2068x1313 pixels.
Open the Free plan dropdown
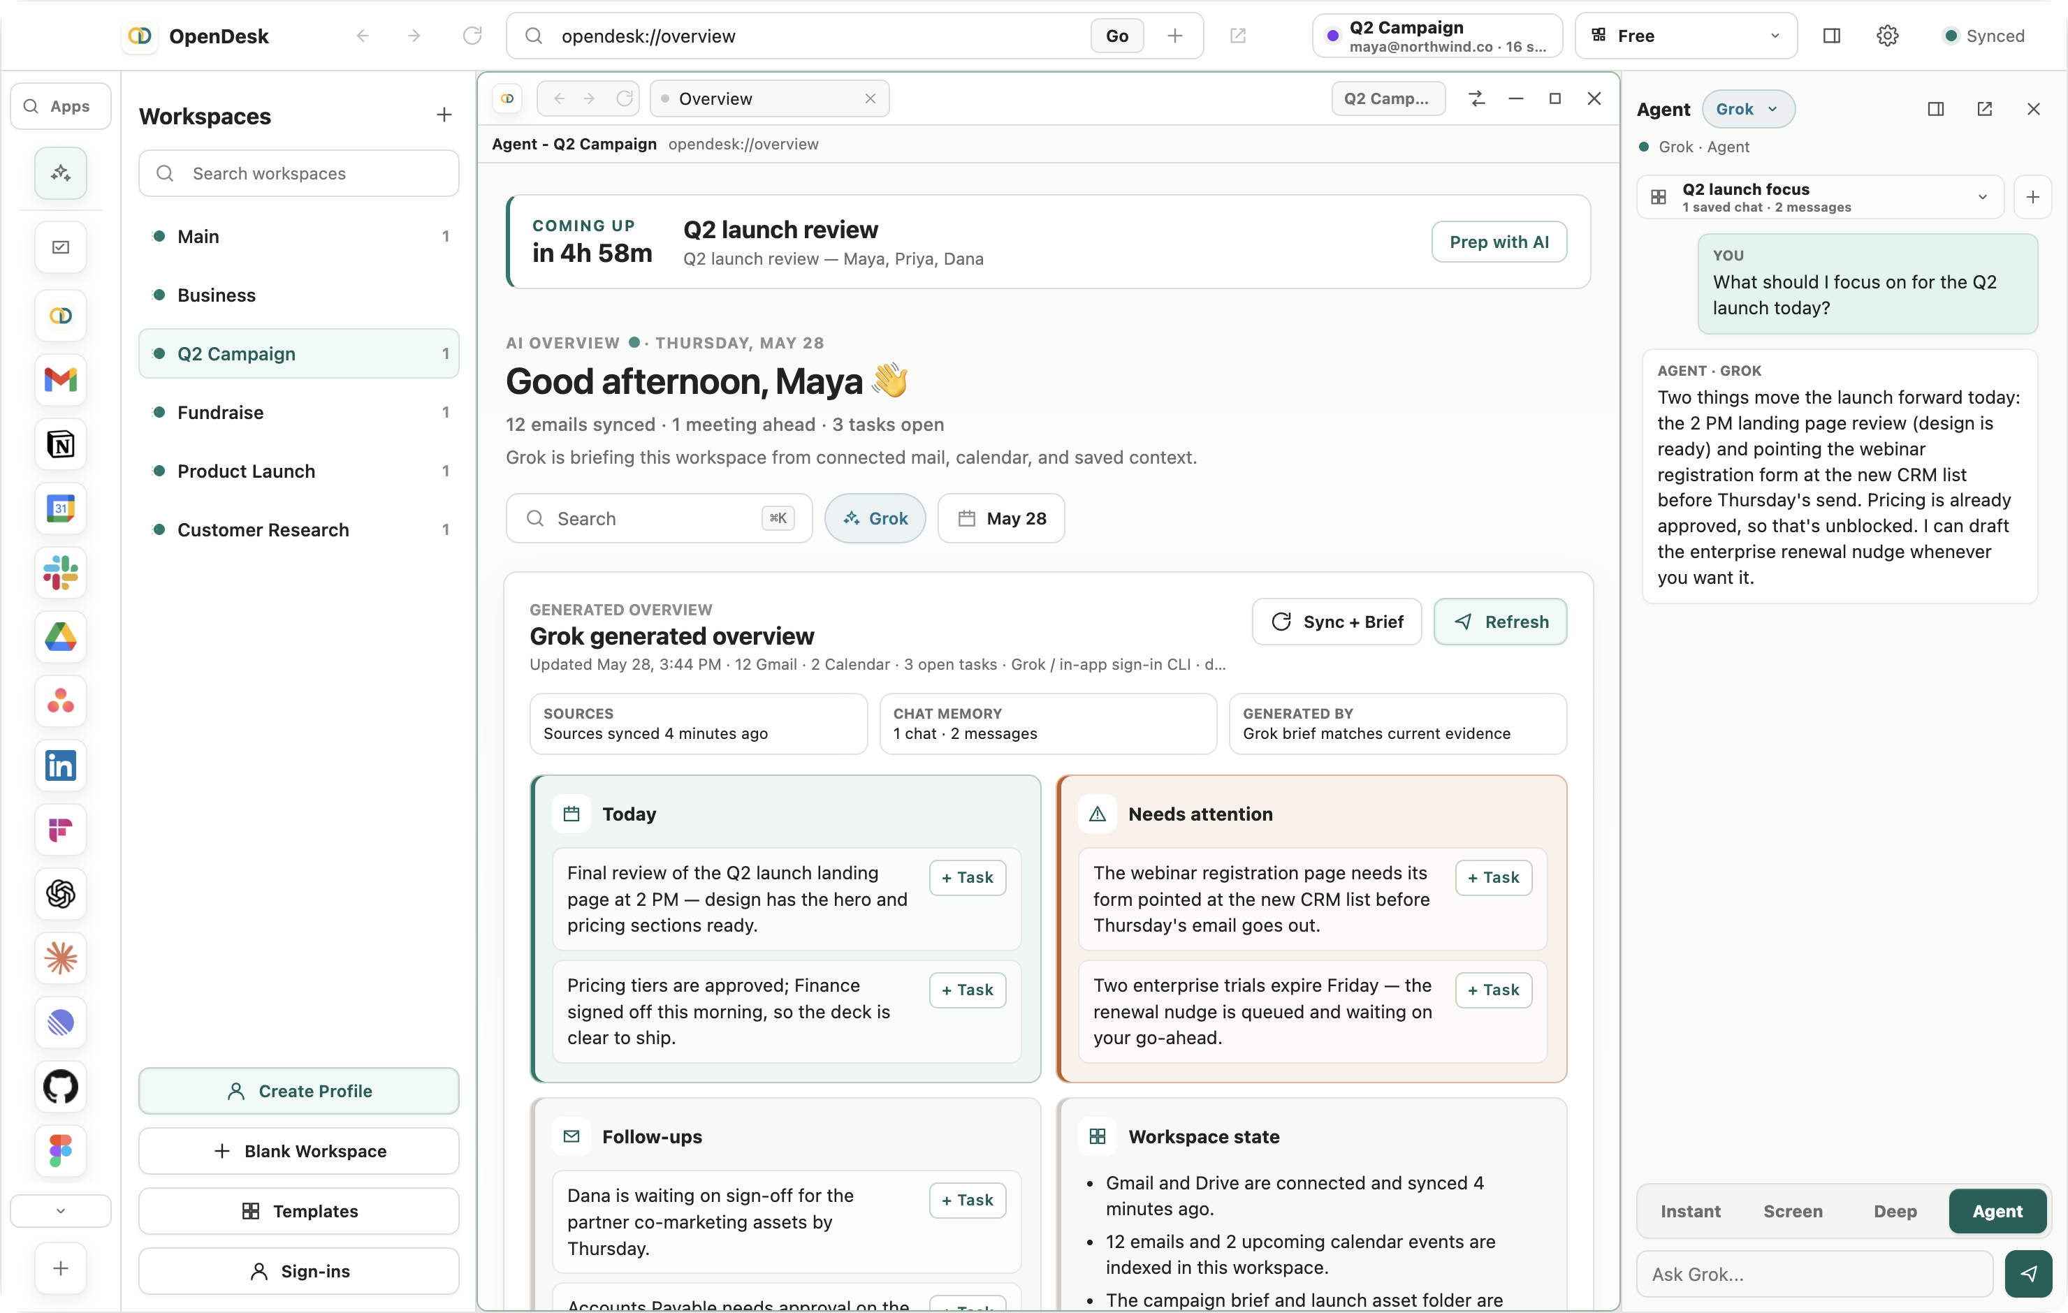1685,35
